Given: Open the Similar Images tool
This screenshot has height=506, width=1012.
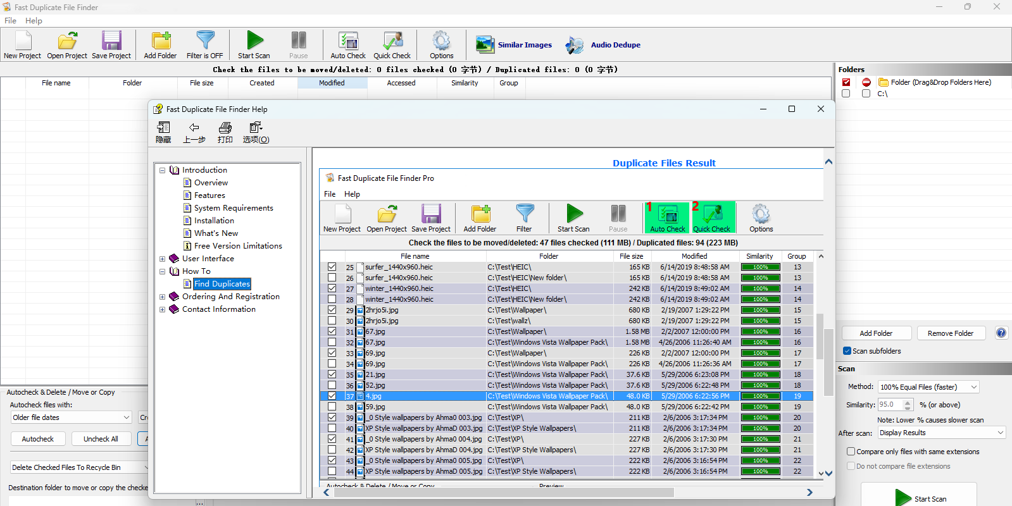Looking at the screenshot, I should pyautogui.click(x=514, y=45).
